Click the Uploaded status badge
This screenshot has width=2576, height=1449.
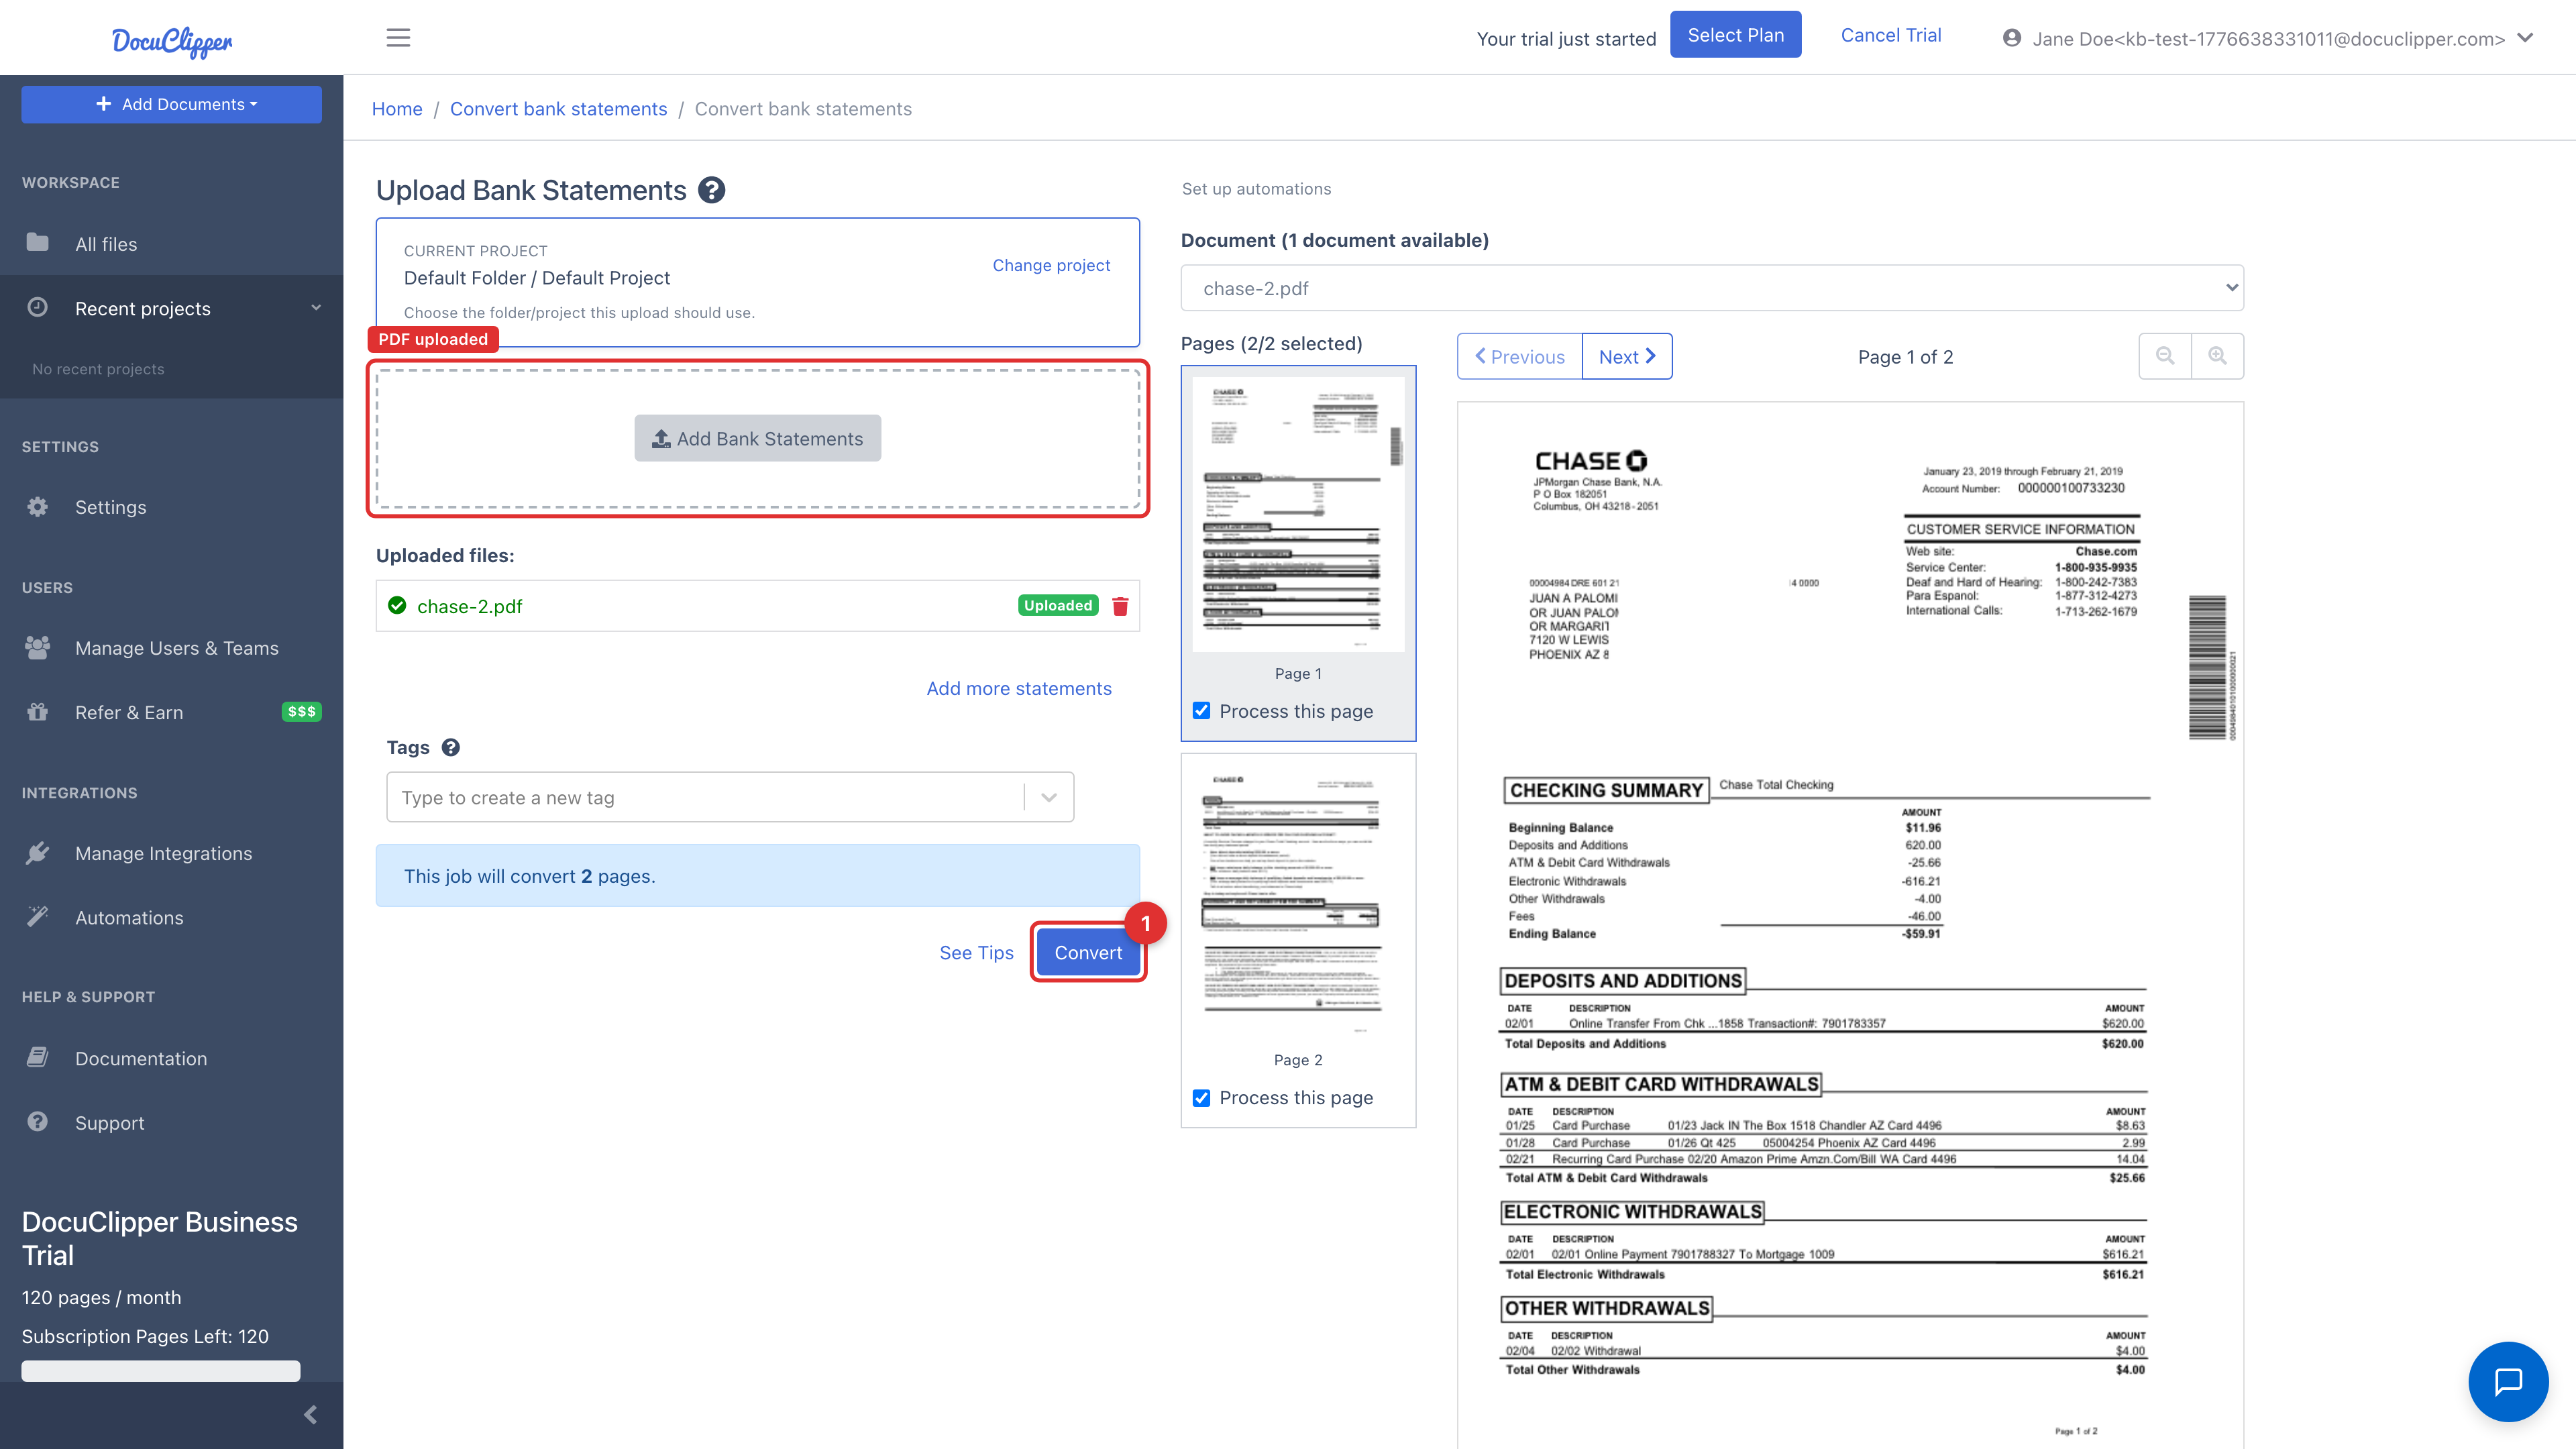[1058, 605]
